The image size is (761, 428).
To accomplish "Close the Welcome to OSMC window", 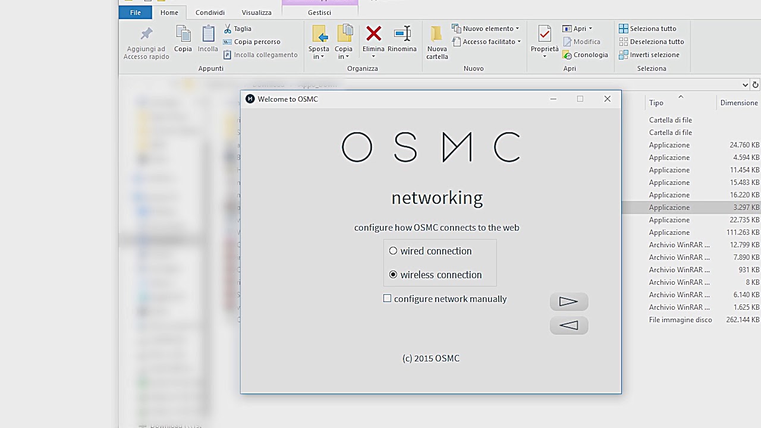I will pos(607,99).
